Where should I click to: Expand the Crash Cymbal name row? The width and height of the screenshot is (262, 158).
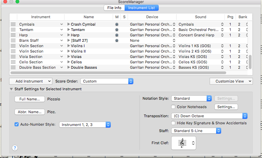69,24
